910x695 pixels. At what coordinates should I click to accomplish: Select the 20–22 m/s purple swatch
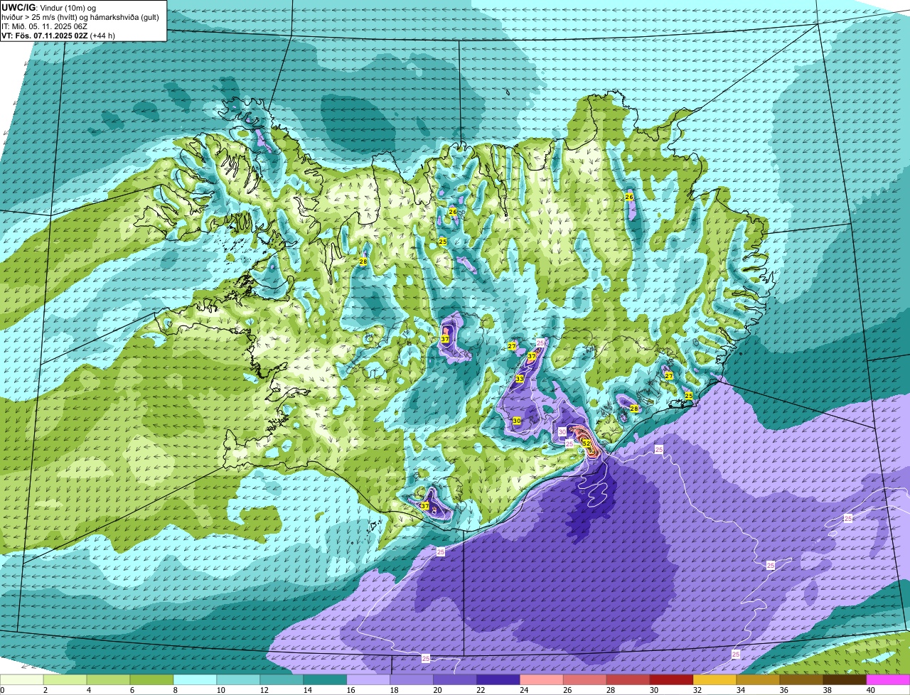click(456, 680)
